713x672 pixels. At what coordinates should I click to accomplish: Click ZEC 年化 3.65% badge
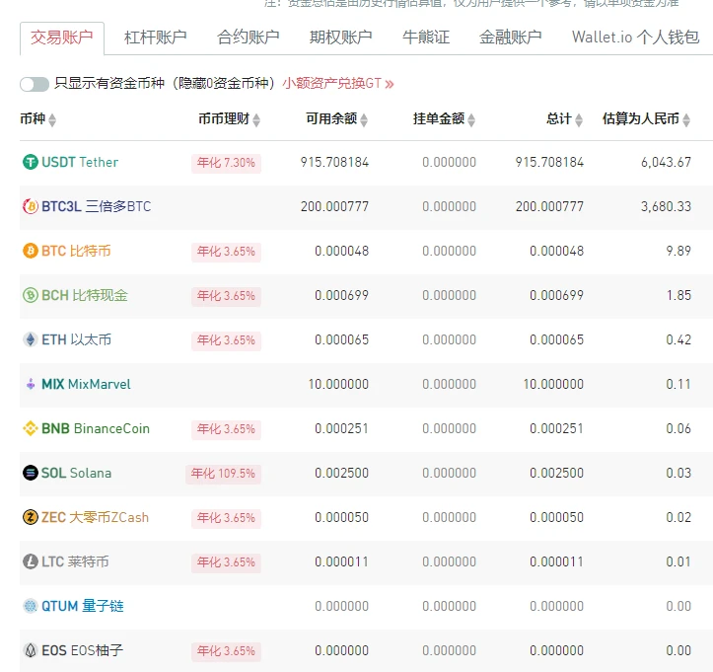[226, 518]
